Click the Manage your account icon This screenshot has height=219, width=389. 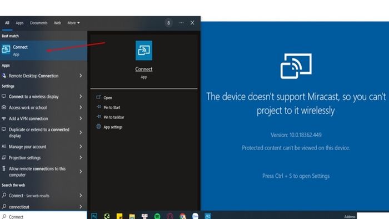(4, 147)
